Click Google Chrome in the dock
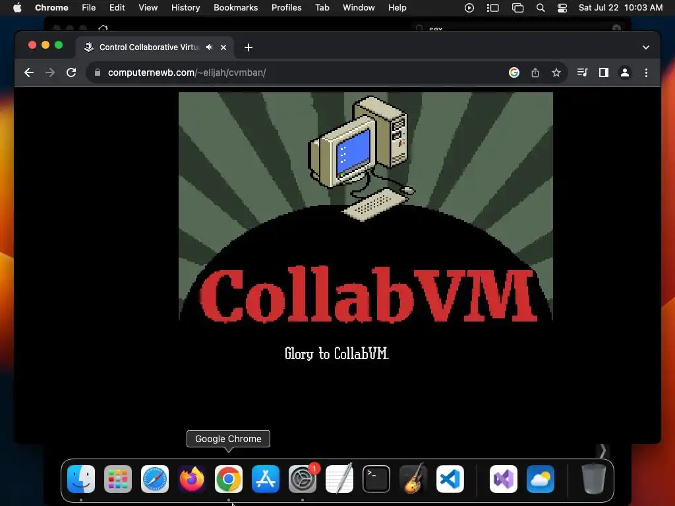The height and width of the screenshot is (506, 675). [x=229, y=479]
